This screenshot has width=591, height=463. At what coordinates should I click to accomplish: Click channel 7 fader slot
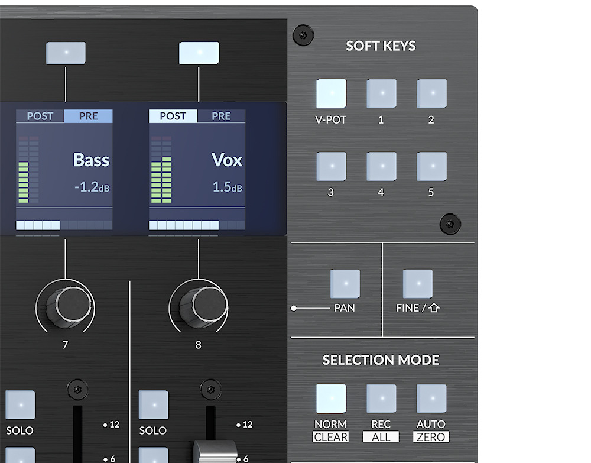pyautogui.click(x=77, y=435)
